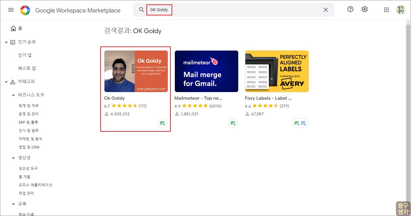This screenshot has height=216, width=411.
Task: Select 영업 및 CRM category
Action: point(29,147)
